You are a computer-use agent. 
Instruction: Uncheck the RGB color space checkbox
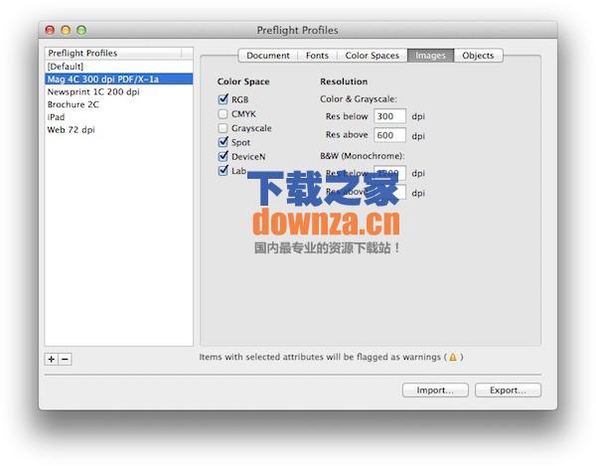[223, 99]
